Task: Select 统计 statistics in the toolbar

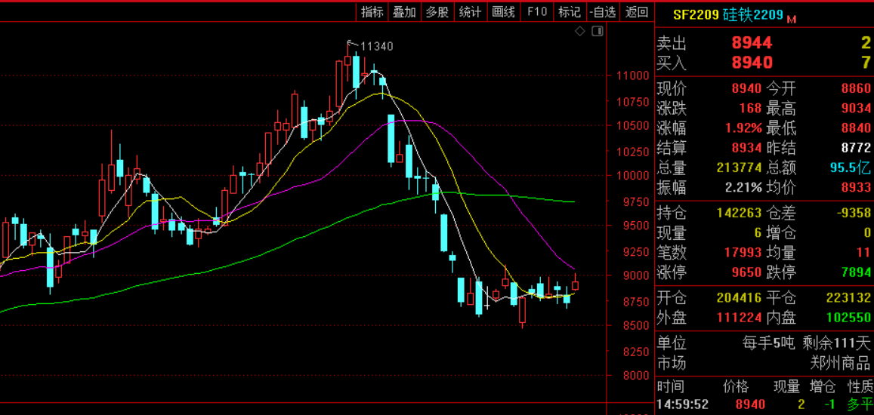Action: 470,11
